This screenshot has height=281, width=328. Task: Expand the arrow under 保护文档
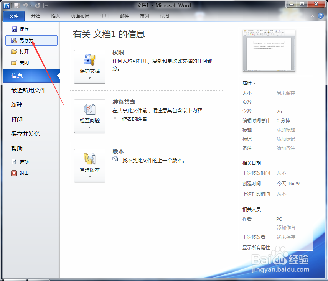(89, 78)
